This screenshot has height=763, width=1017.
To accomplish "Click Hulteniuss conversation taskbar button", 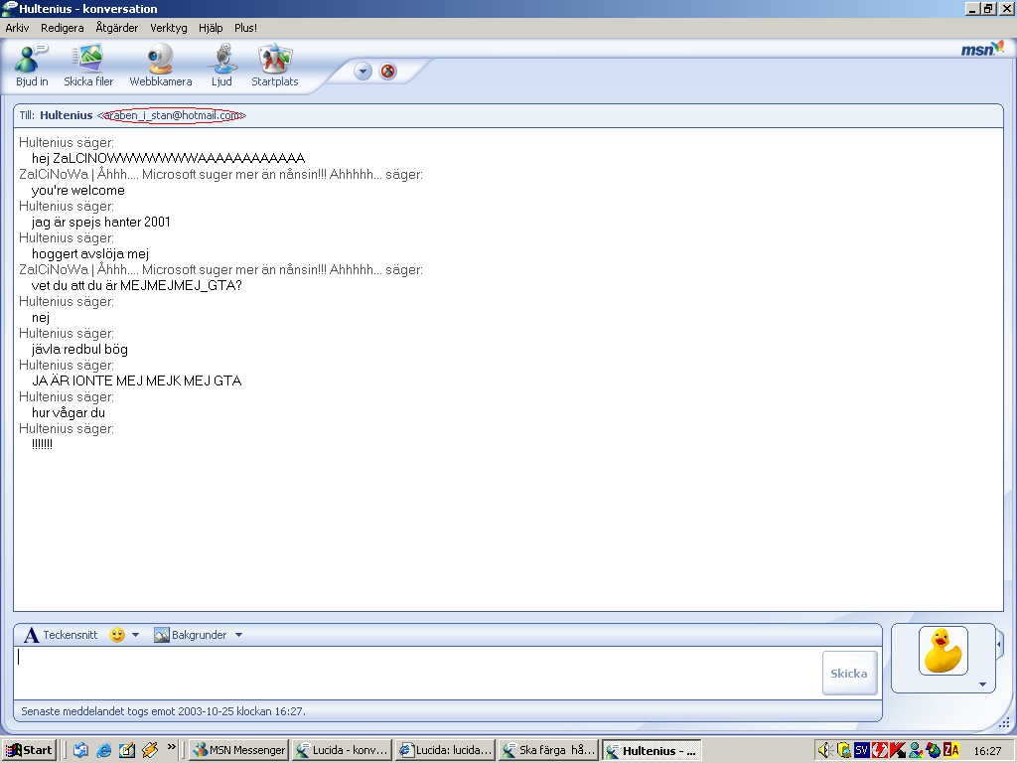I will [x=652, y=751].
